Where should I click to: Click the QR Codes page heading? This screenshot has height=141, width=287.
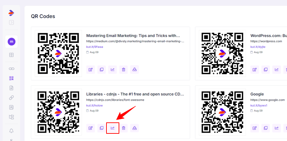(43, 16)
